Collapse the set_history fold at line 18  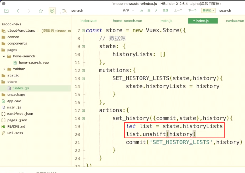tap(83, 118)
